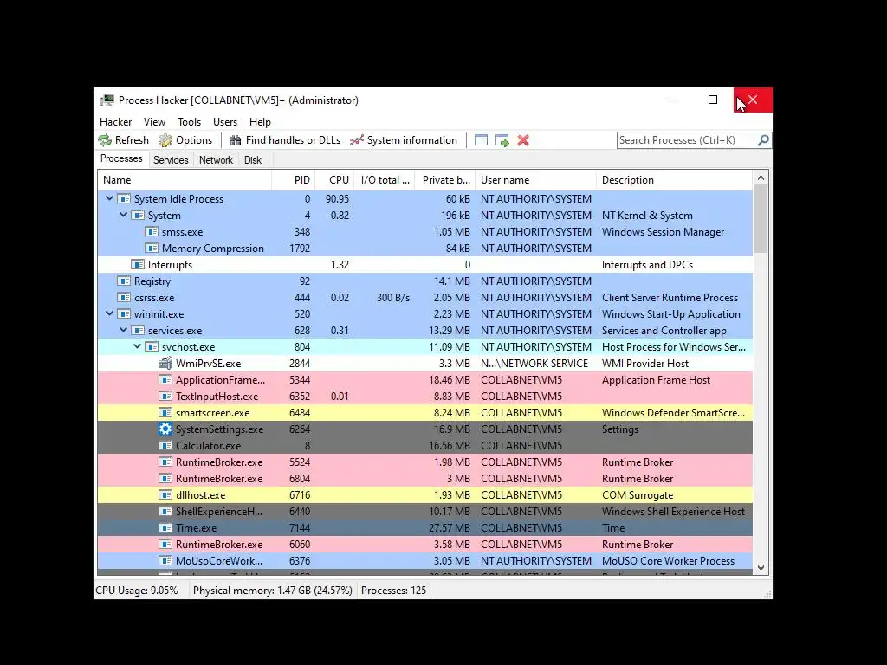Click the smss.exe process icon

coord(152,232)
